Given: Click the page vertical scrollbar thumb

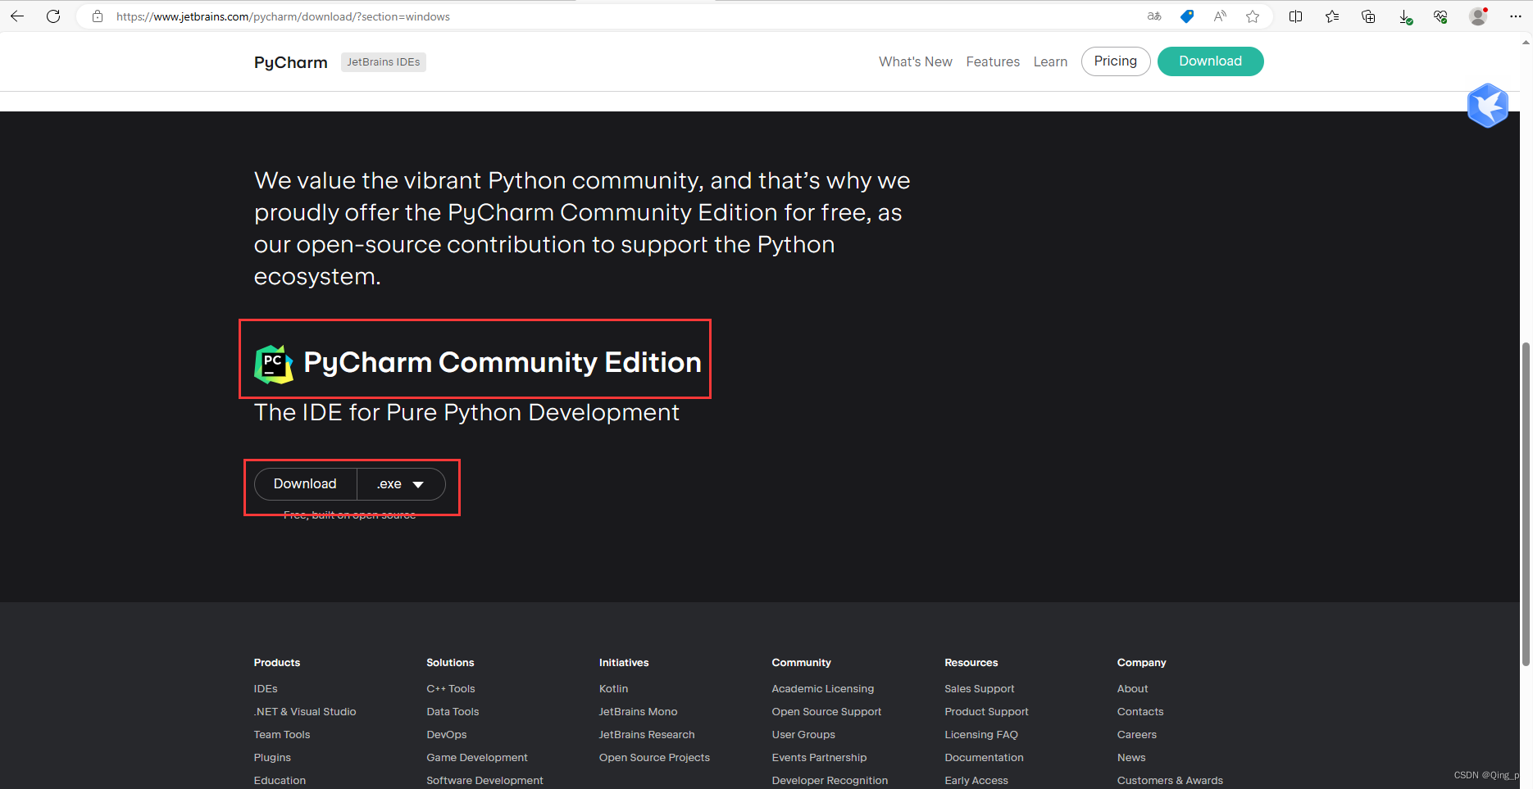Looking at the screenshot, I should (x=1526, y=503).
